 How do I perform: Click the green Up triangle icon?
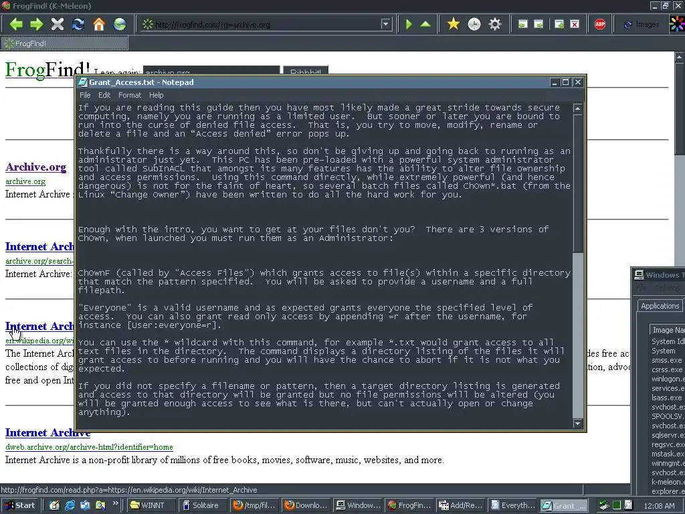pyautogui.click(x=425, y=24)
